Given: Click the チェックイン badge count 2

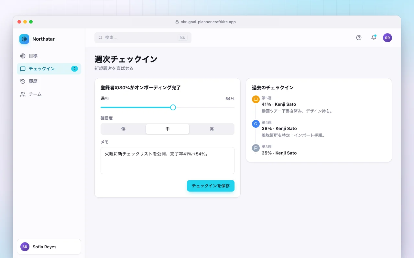Looking at the screenshot, I should coord(74,69).
